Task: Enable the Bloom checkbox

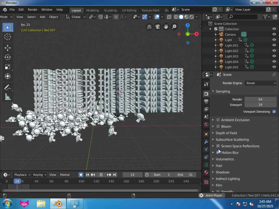Action: tap(218, 127)
